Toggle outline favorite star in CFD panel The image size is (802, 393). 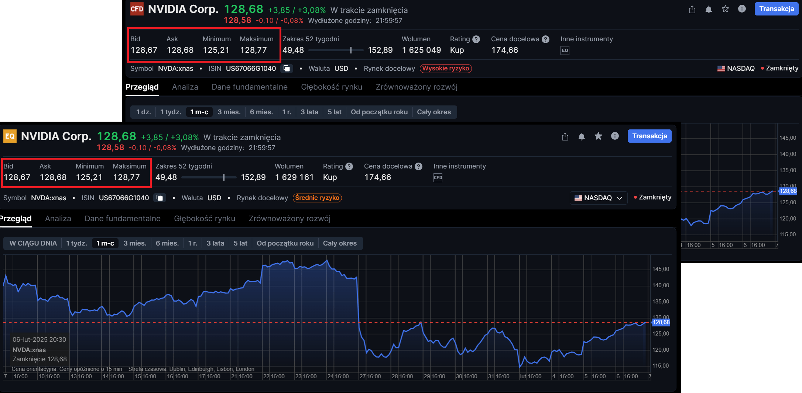pyautogui.click(x=725, y=9)
